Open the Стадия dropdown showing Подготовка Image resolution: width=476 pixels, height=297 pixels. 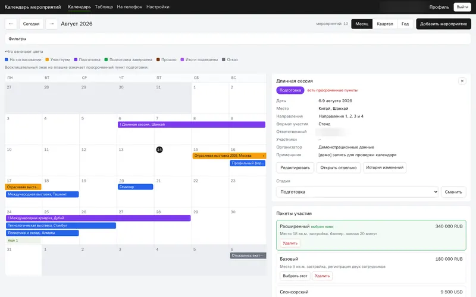click(358, 192)
